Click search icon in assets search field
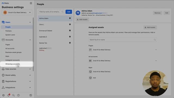This screenshot has width=174, height=98. click(x=155, y=40)
